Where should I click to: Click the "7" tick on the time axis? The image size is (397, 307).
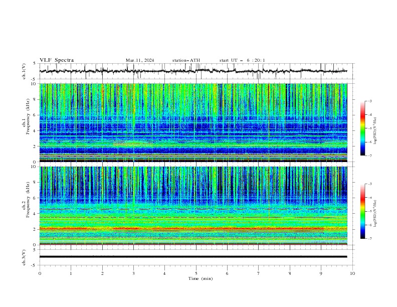259,273
